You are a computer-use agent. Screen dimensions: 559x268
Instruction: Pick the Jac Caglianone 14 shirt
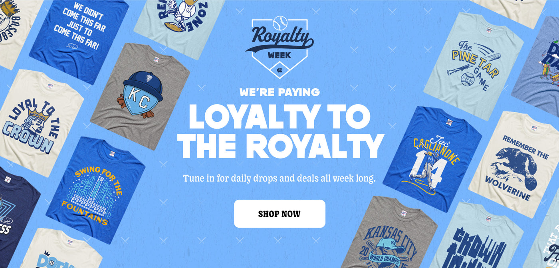tap(432, 159)
